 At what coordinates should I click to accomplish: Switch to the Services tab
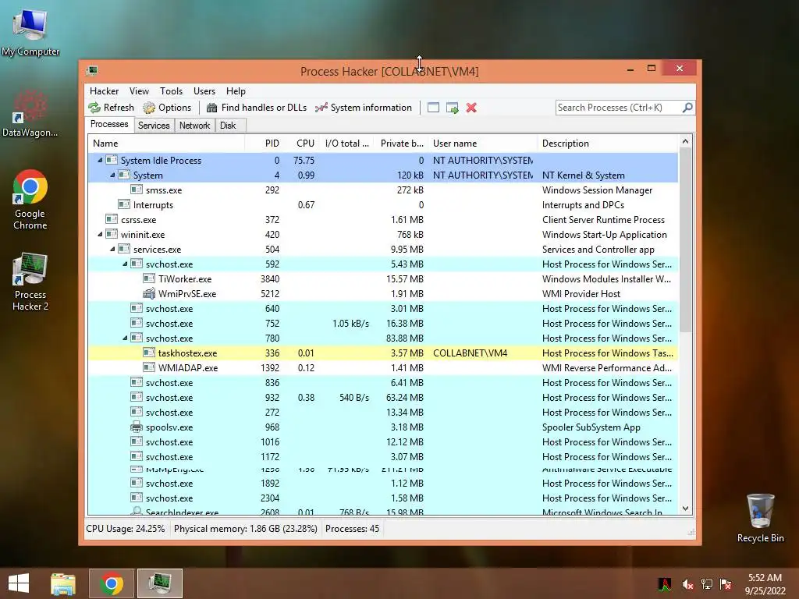pos(154,126)
